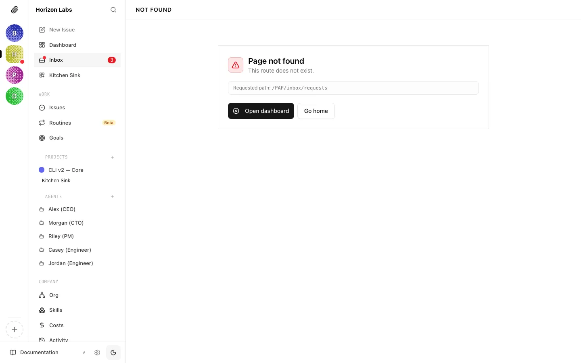This screenshot has width=581, height=363.
Task: Select agent Alex (CEO)
Action: point(77,209)
